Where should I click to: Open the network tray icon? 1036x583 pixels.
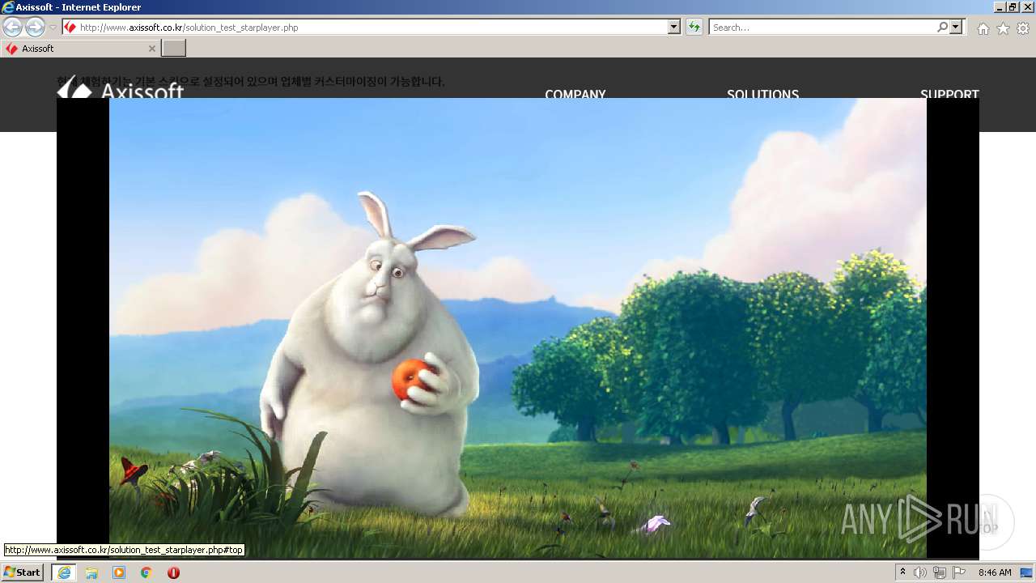(940, 572)
